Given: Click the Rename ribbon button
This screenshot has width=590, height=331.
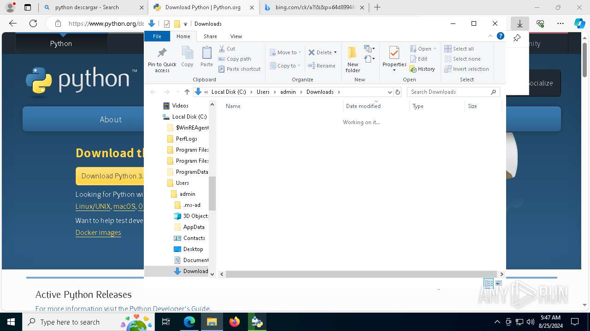Looking at the screenshot, I should (x=322, y=66).
